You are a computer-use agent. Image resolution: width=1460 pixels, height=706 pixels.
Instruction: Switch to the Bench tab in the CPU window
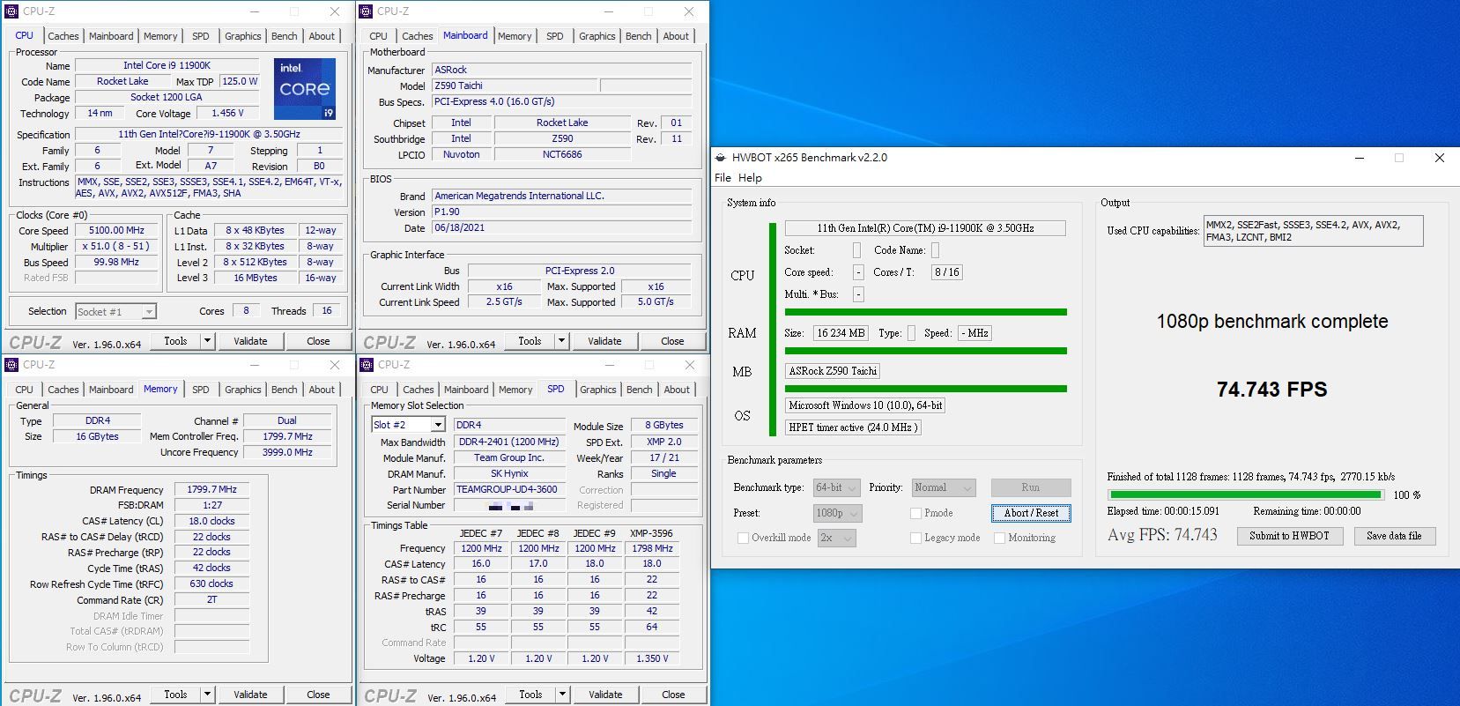(x=284, y=36)
